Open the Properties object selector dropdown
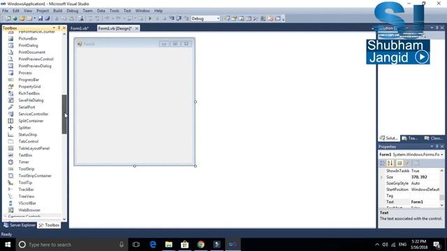The image size is (447, 251). (x=442, y=155)
